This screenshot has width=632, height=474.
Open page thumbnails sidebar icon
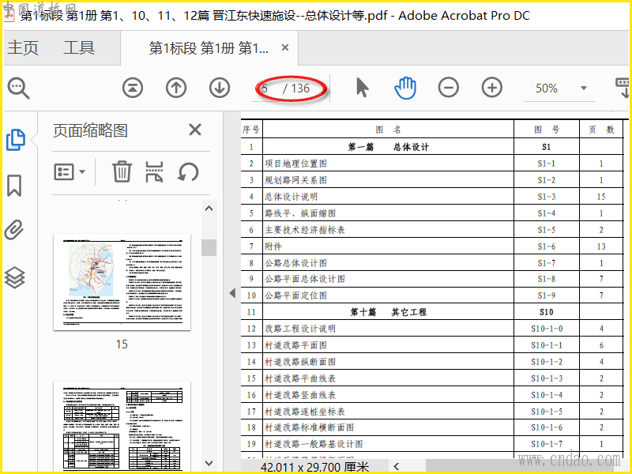16,140
